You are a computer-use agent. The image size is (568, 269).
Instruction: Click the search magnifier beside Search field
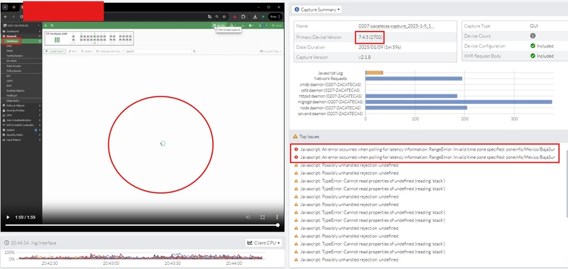pos(194,51)
